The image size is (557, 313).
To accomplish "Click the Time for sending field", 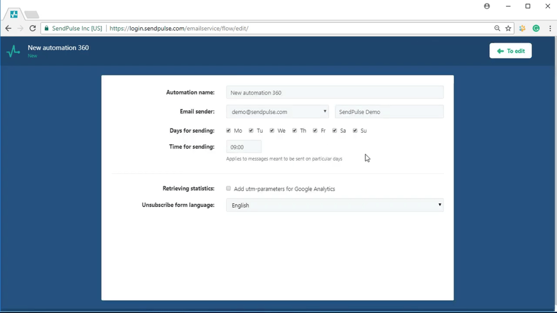I will click(x=244, y=147).
